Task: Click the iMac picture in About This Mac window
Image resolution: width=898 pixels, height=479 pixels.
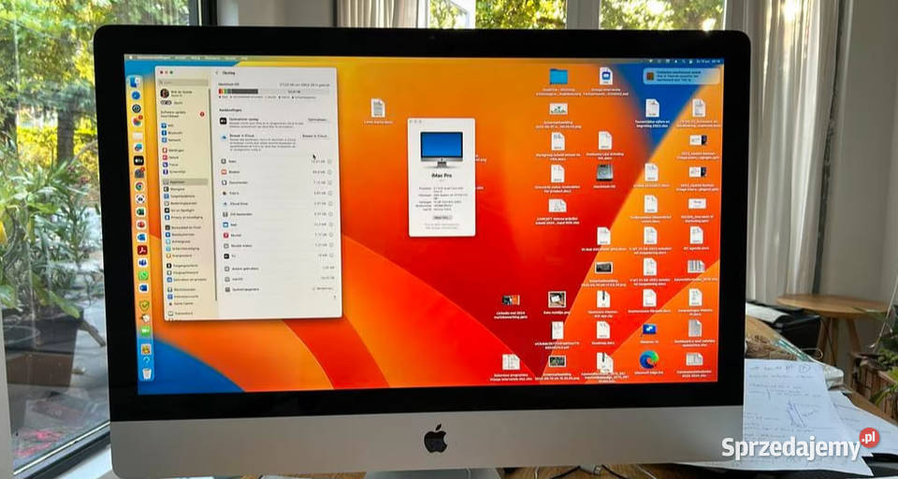Action: 442,149
